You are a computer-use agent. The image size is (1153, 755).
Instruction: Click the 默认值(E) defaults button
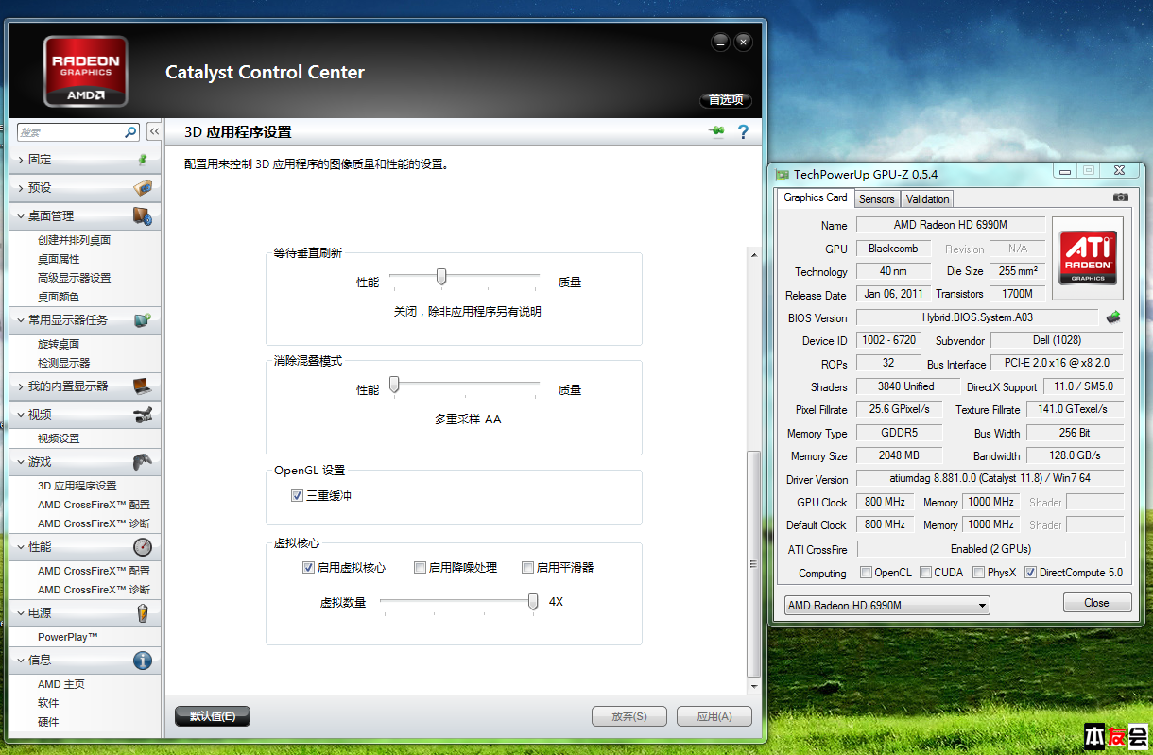click(213, 716)
